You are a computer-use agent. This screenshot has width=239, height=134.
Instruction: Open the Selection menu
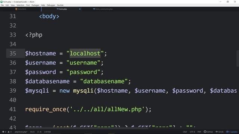coord(21,5)
